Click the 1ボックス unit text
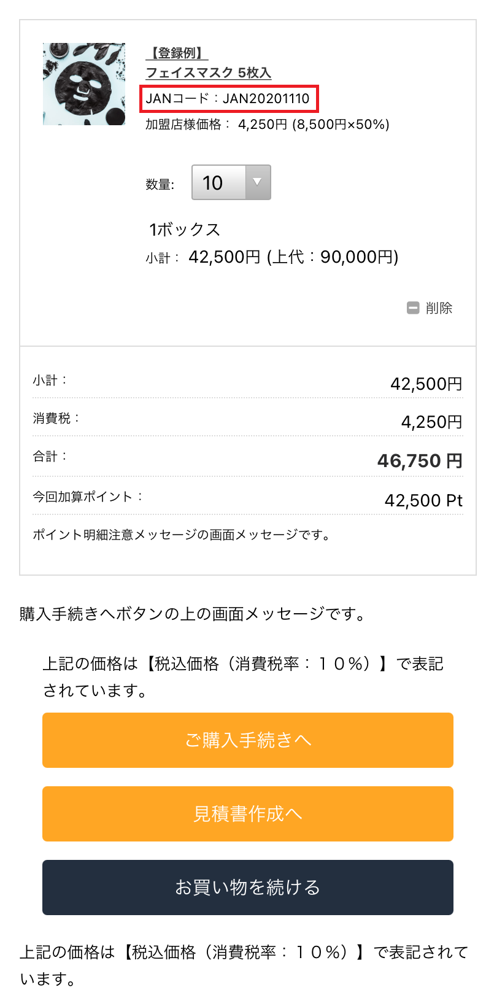The width and height of the screenshot is (486, 998). [x=184, y=230]
